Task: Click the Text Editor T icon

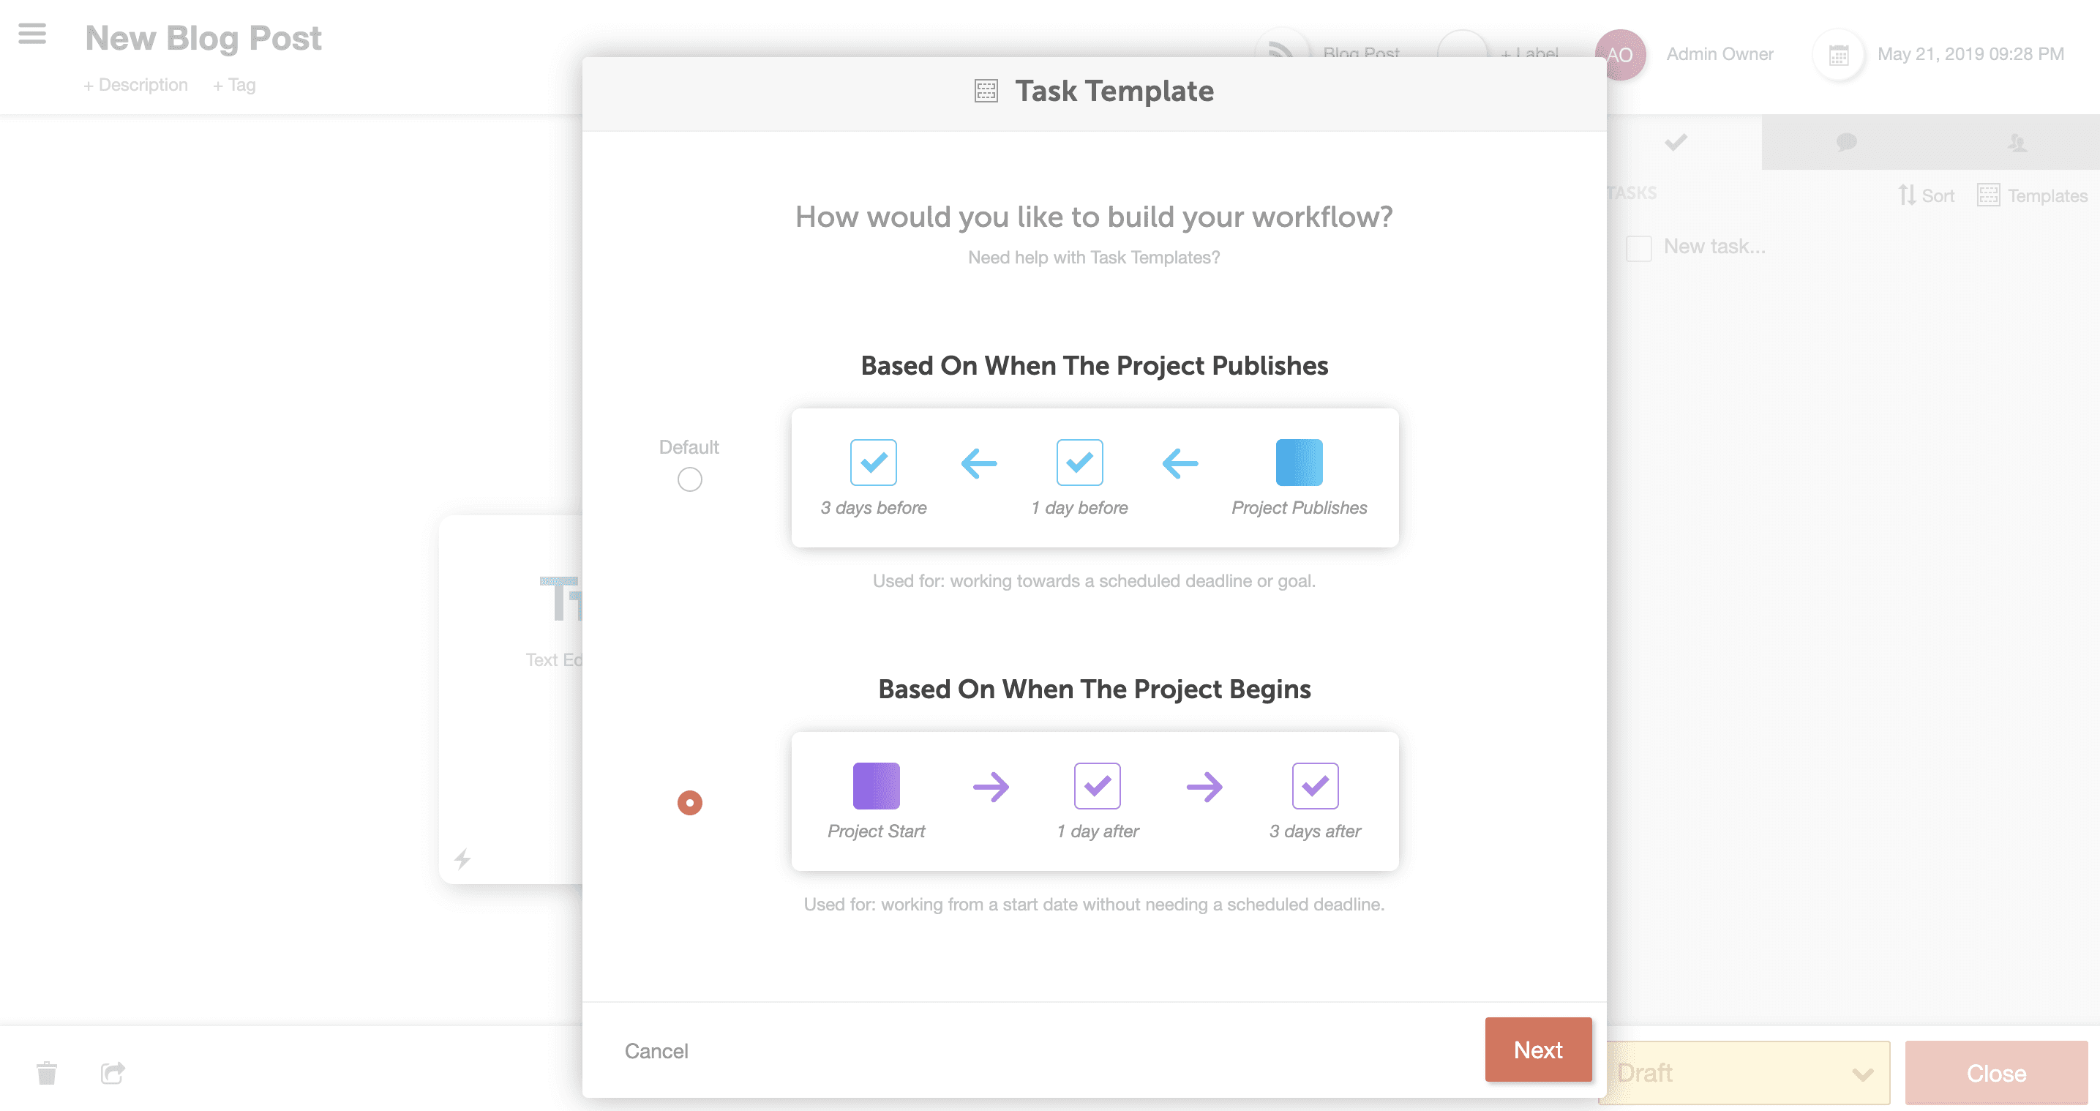Action: click(561, 599)
